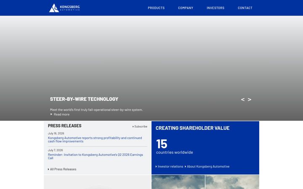303x189 pixels.
Task: Open About Kongsberg Automotive link
Action: coord(207,166)
